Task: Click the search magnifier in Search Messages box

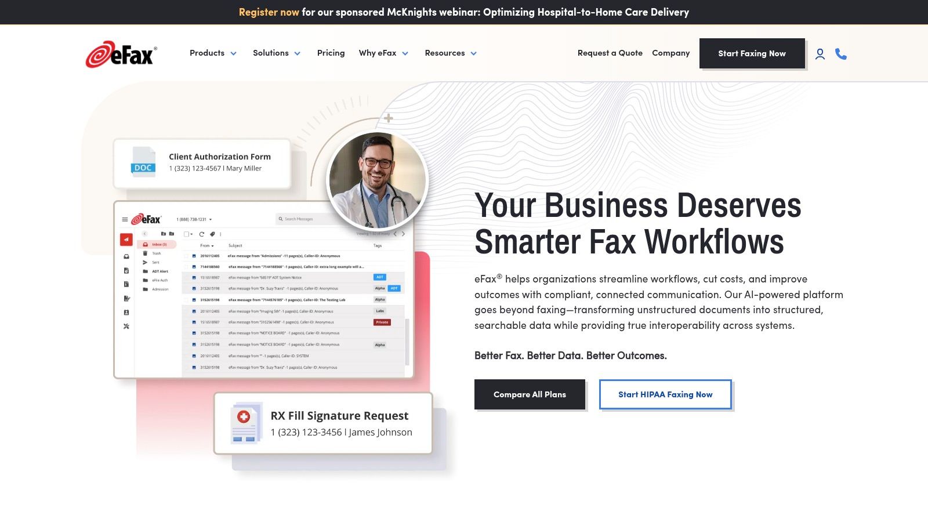Action: [281, 219]
